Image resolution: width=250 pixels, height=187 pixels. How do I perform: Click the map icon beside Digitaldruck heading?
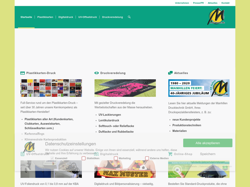point(96,154)
